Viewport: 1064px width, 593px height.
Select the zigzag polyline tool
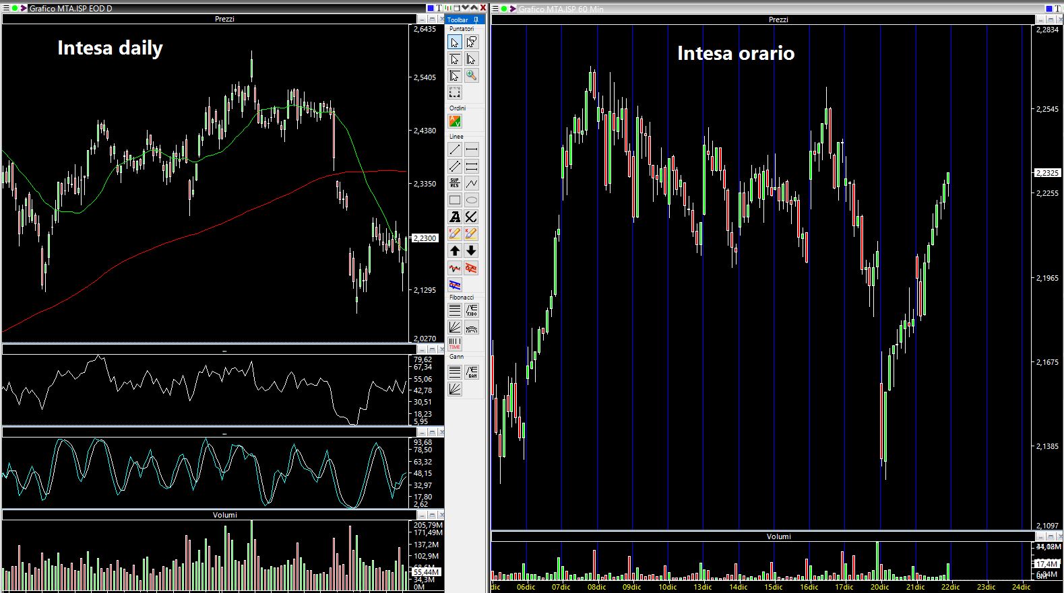pos(472,183)
